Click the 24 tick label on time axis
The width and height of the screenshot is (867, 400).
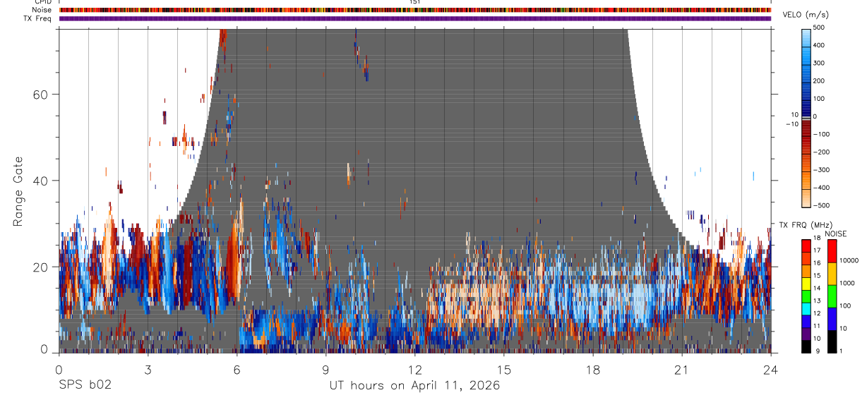pos(771,369)
